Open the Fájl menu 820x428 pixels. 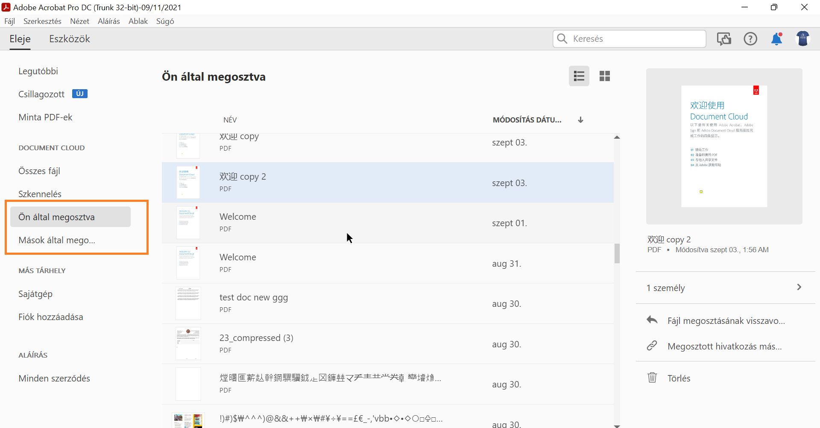(9, 21)
